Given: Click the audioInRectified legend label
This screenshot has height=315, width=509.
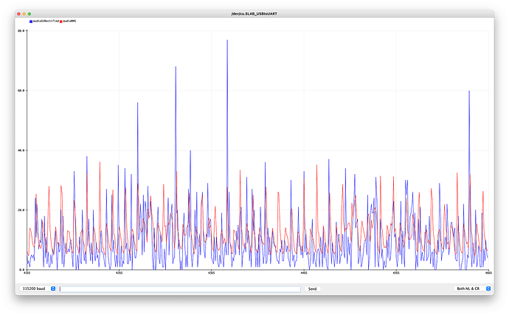Looking at the screenshot, I should pyautogui.click(x=46, y=21).
